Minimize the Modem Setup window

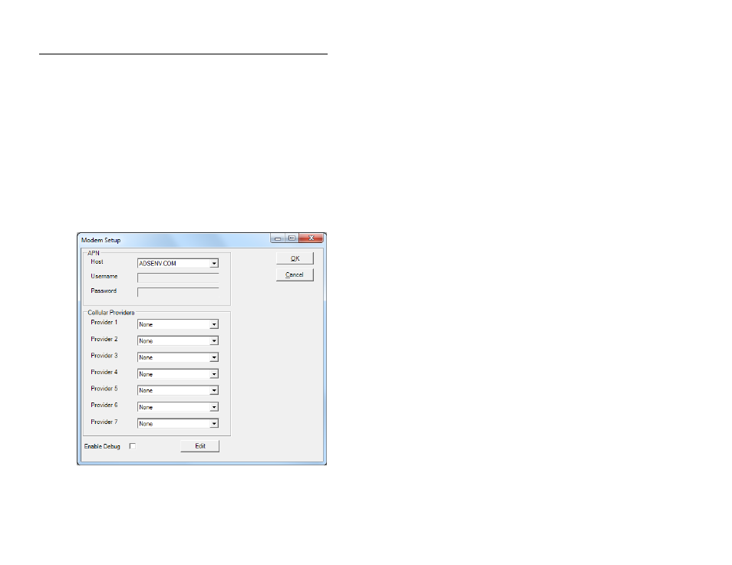click(278, 239)
